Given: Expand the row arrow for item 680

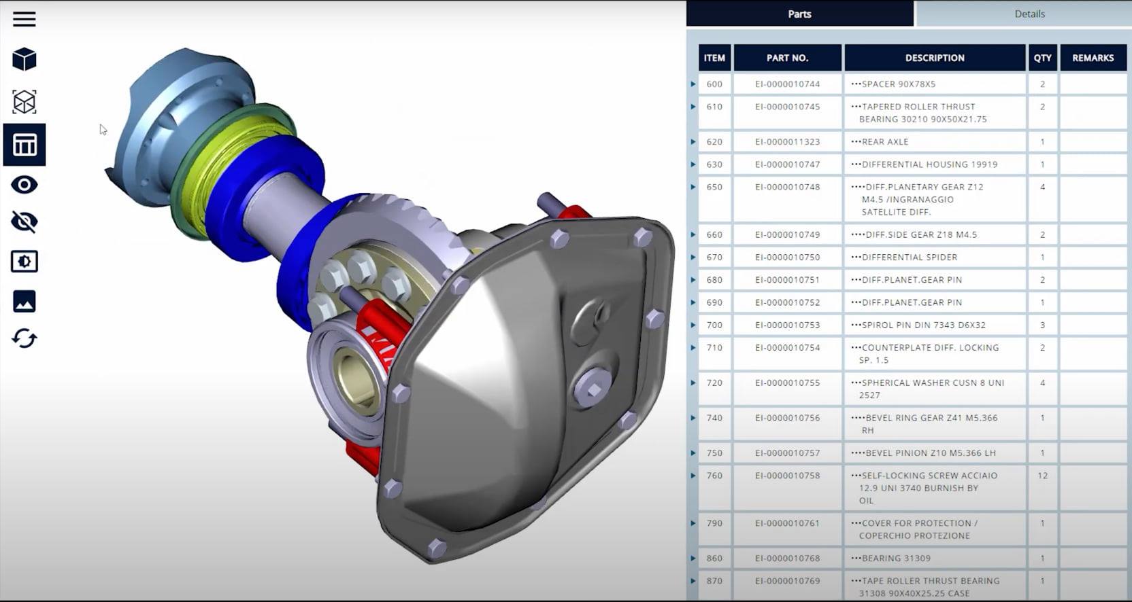Looking at the screenshot, I should click(x=693, y=280).
